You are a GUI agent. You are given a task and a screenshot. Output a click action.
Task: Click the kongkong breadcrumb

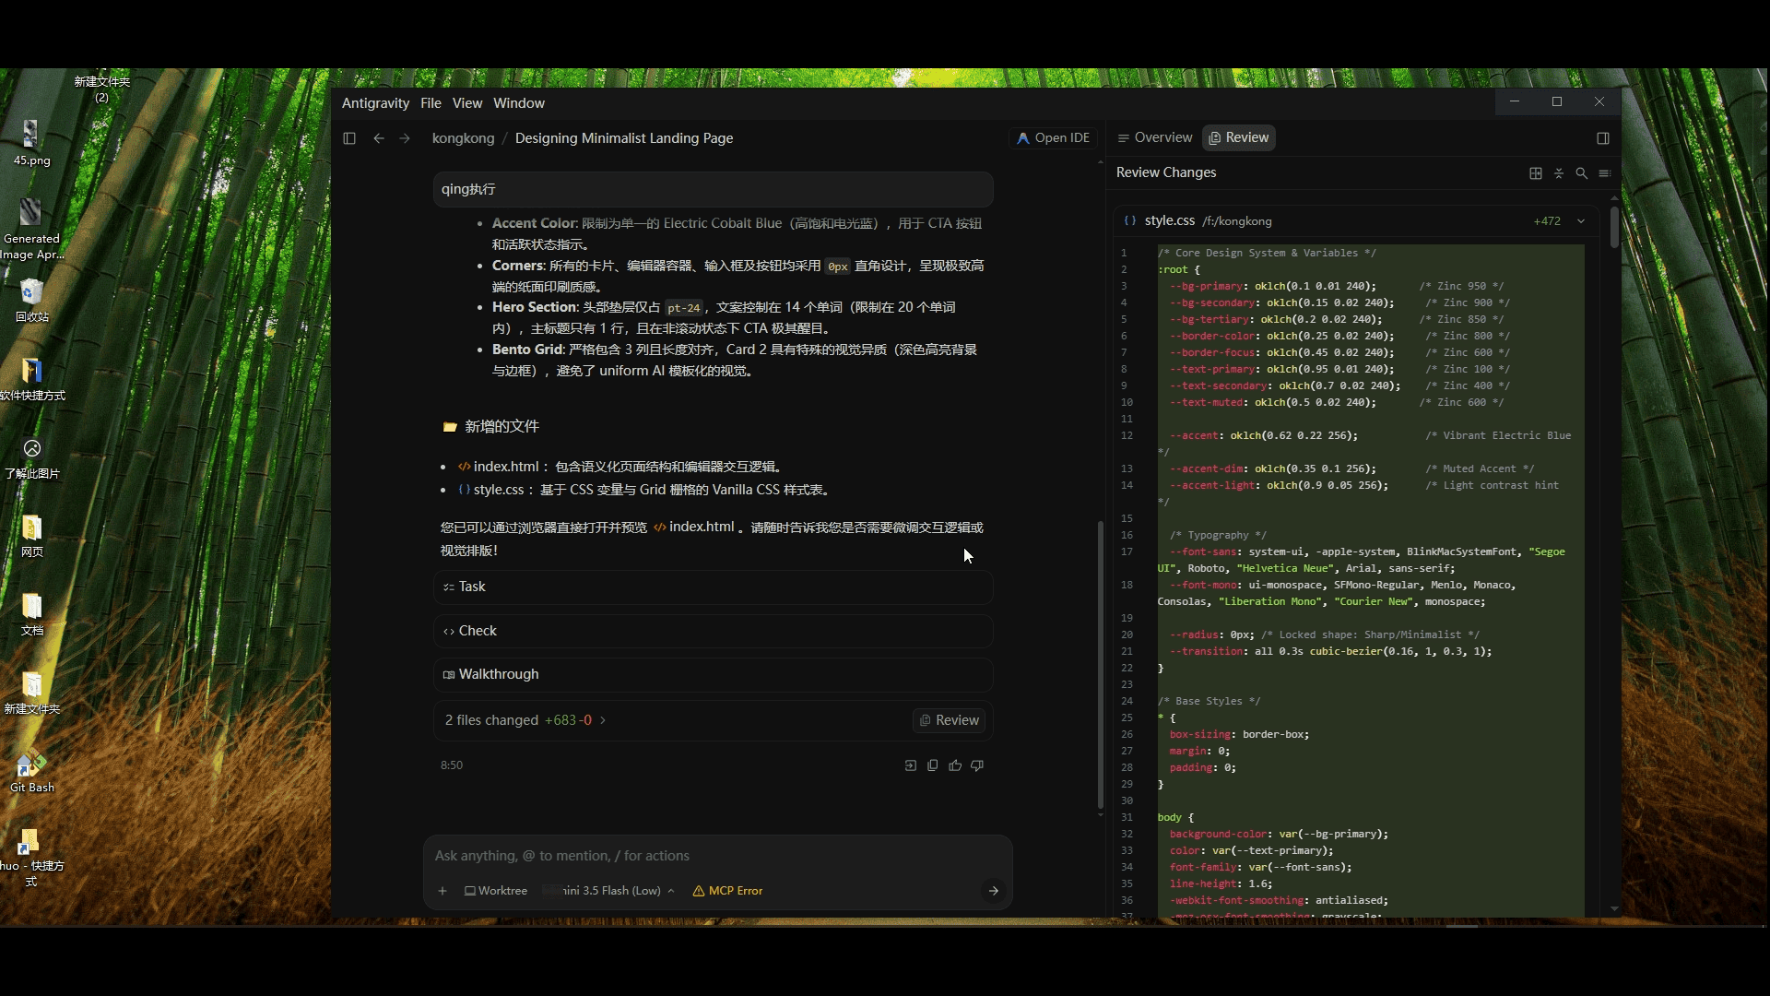463,138
